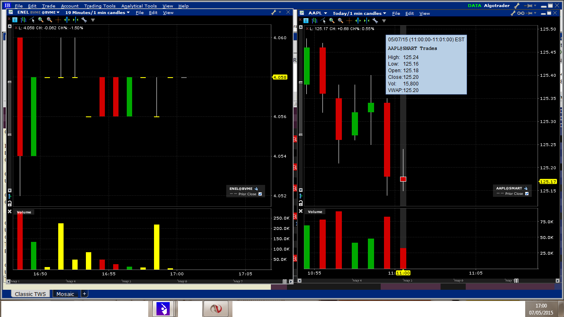This screenshot has height=317, width=564.
Task: Open the Account menu
Action: click(x=70, y=6)
